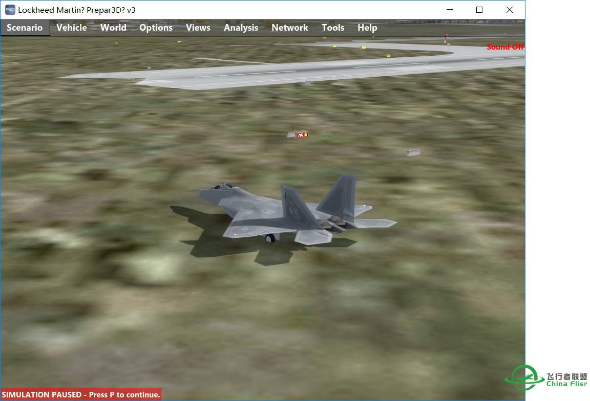Close the Prepar3D window
The width and height of the screenshot is (590, 401).
[510, 10]
